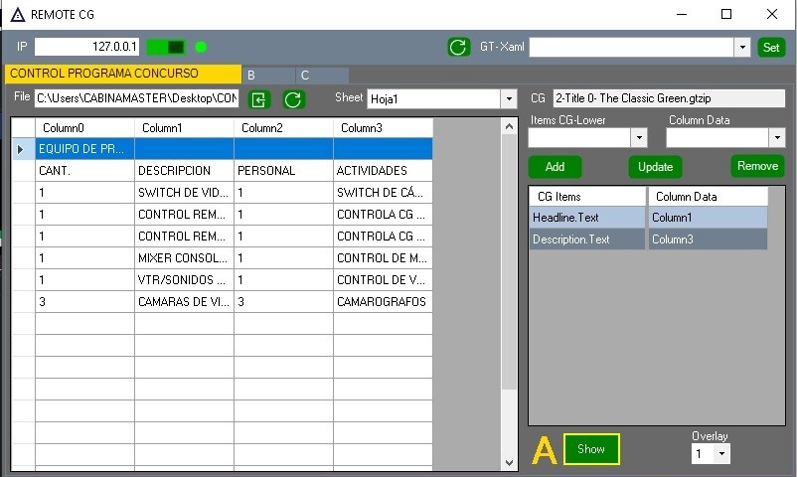This screenshot has height=477, width=797.
Task: Expand the GT-Xaml dropdown
Action: pos(741,47)
